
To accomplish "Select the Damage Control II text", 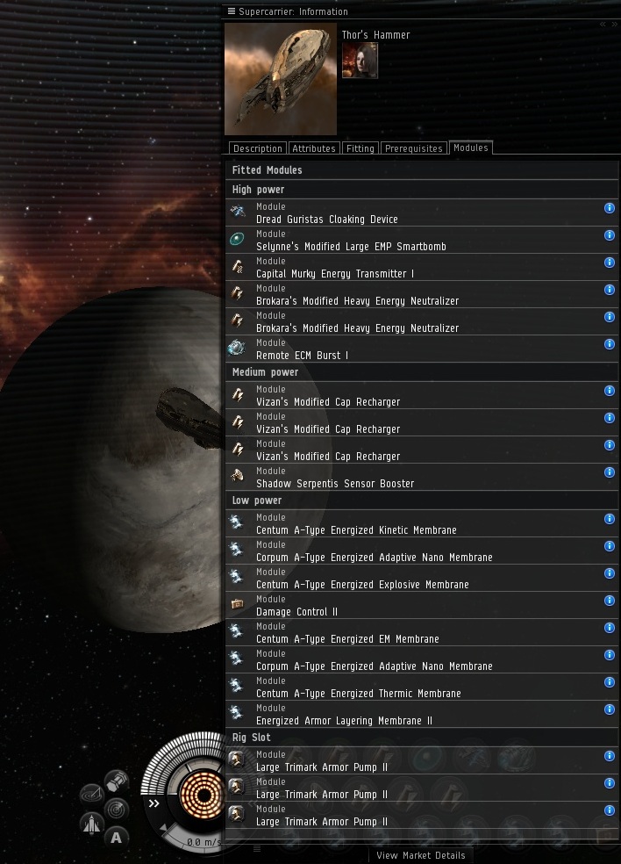I will 297,612.
